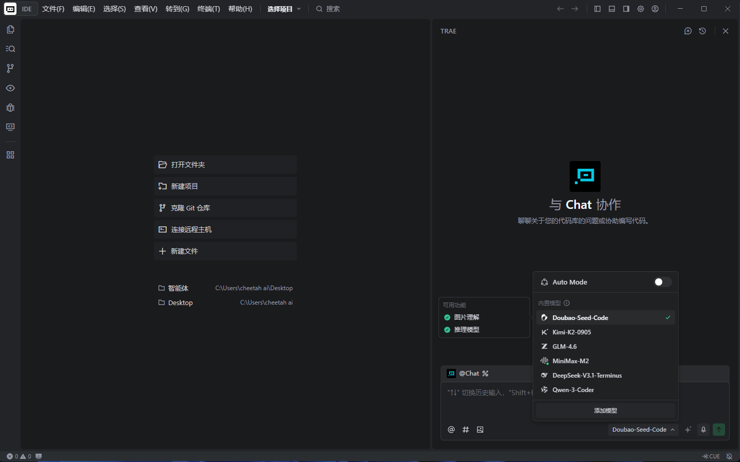740x462 pixels.
Task: Open the 帮助(H) menu
Action: (x=240, y=9)
